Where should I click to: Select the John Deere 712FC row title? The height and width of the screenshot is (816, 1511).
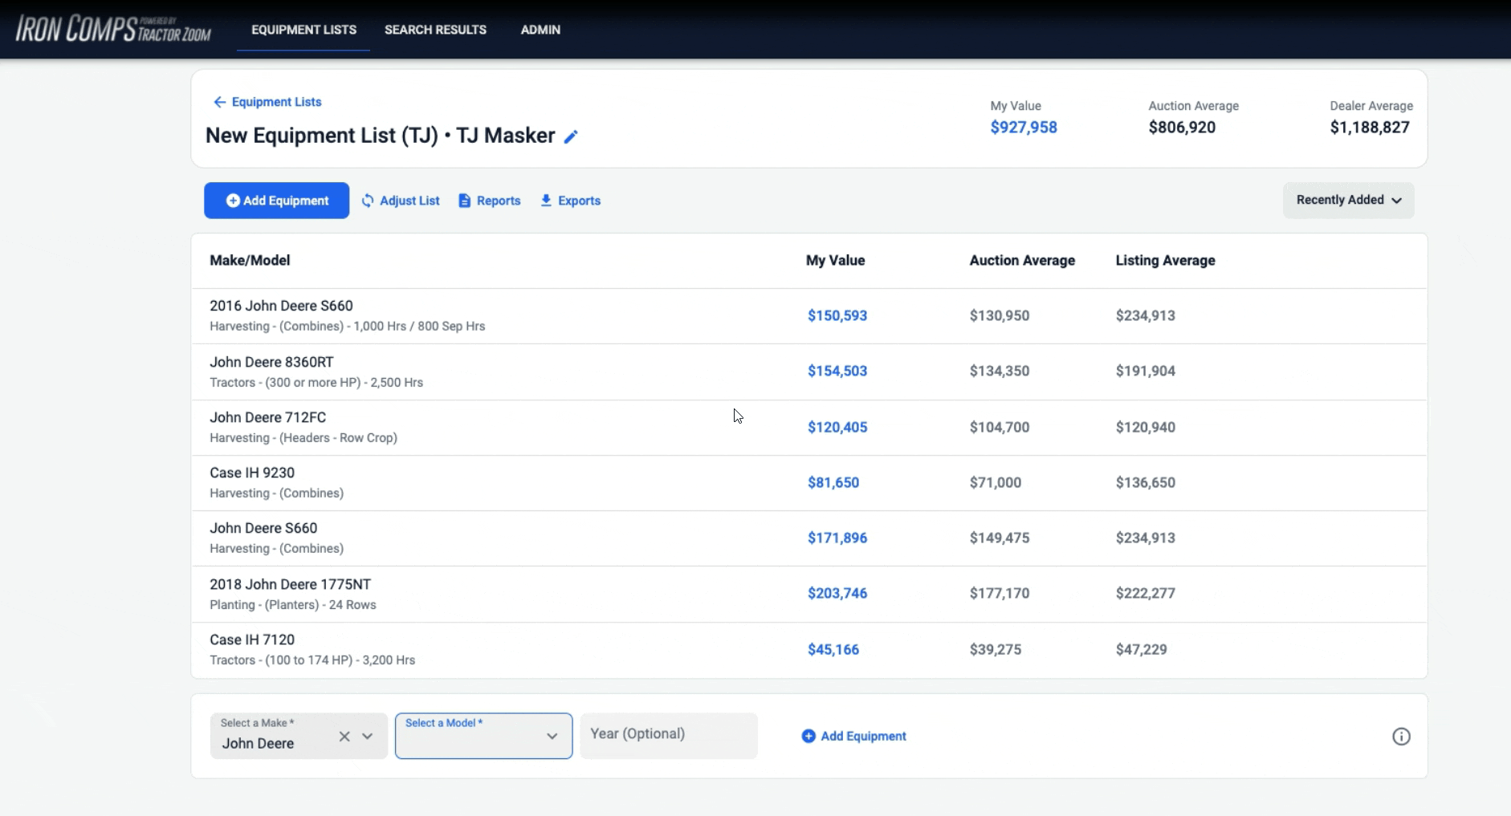point(267,417)
